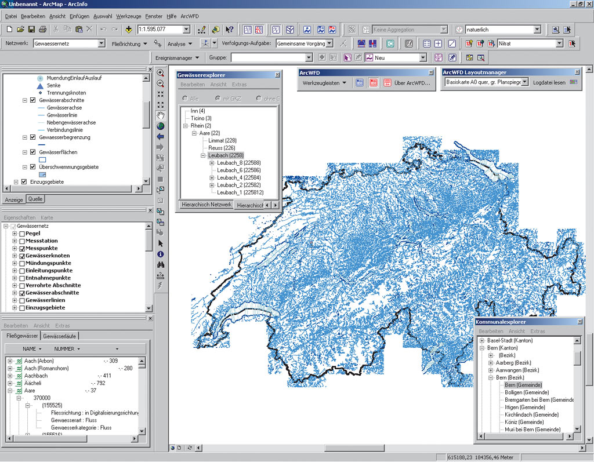Click the Add Data icon

point(128,29)
